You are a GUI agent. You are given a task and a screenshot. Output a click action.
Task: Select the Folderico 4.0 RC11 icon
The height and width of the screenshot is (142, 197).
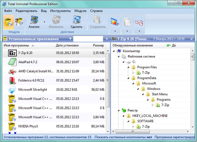(x=12, y=80)
